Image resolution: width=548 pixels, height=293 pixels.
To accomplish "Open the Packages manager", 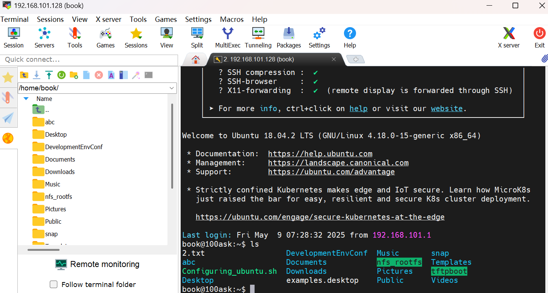I will [289, 38].
